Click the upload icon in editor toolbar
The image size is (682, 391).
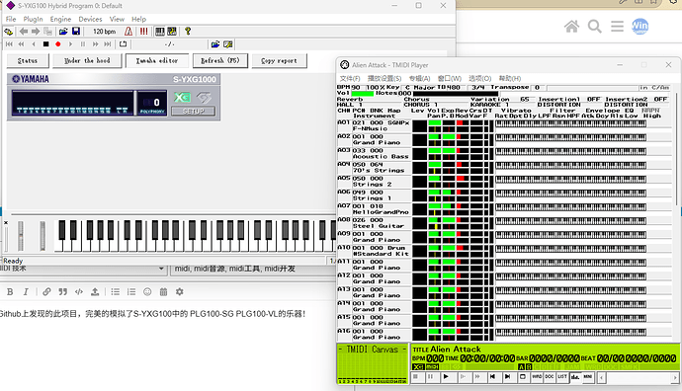(95, 292)
